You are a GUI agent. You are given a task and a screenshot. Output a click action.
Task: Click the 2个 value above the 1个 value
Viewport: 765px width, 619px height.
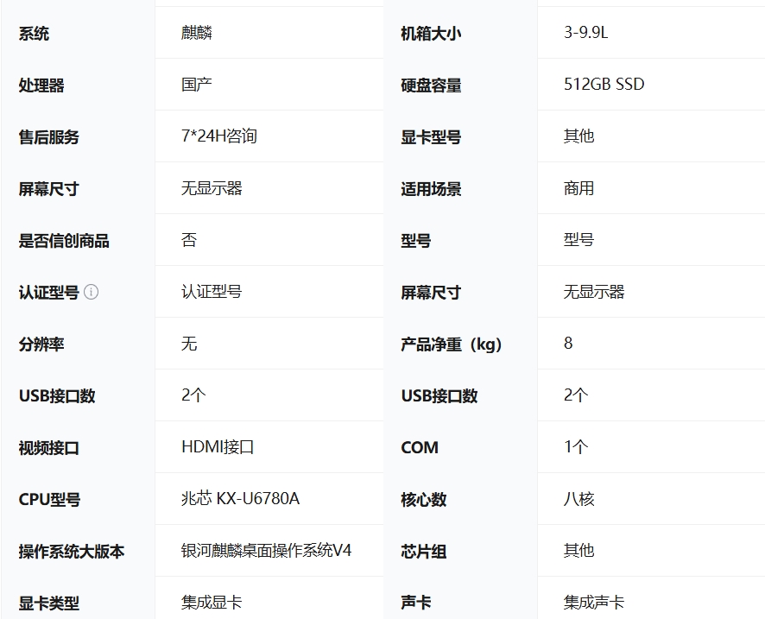[x=576, y=395]
